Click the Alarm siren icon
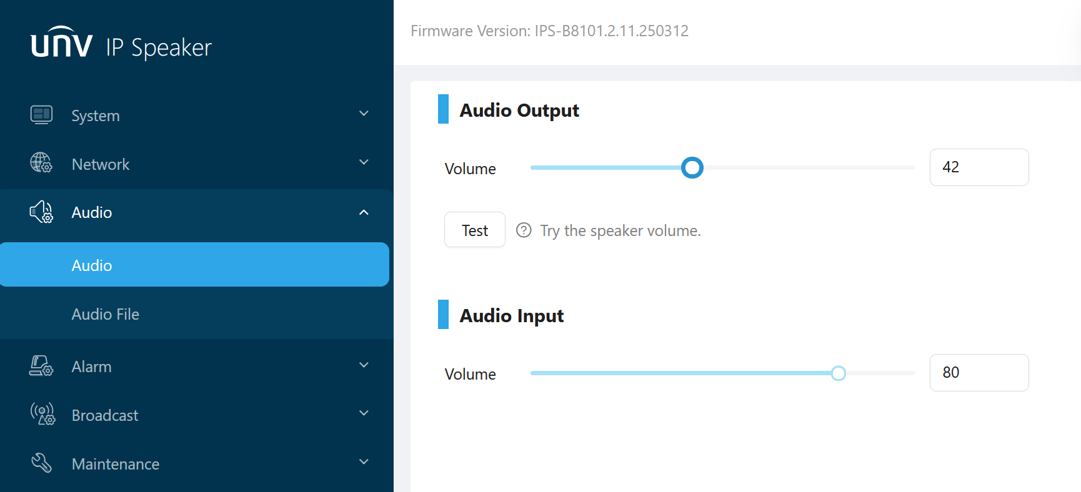1081x492 pixels. tap(41, 366)
